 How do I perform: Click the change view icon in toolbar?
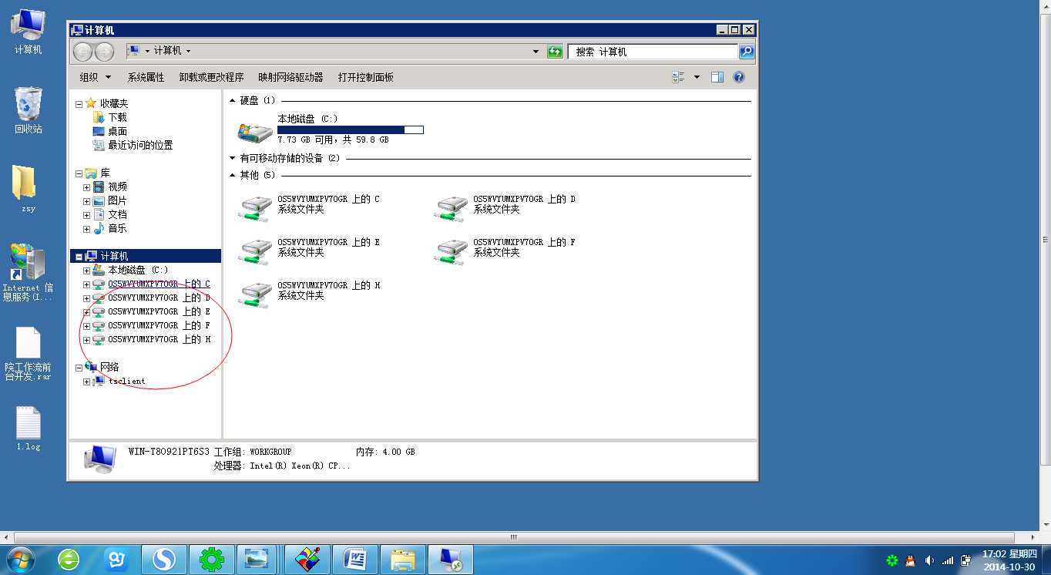coord(678,77)
